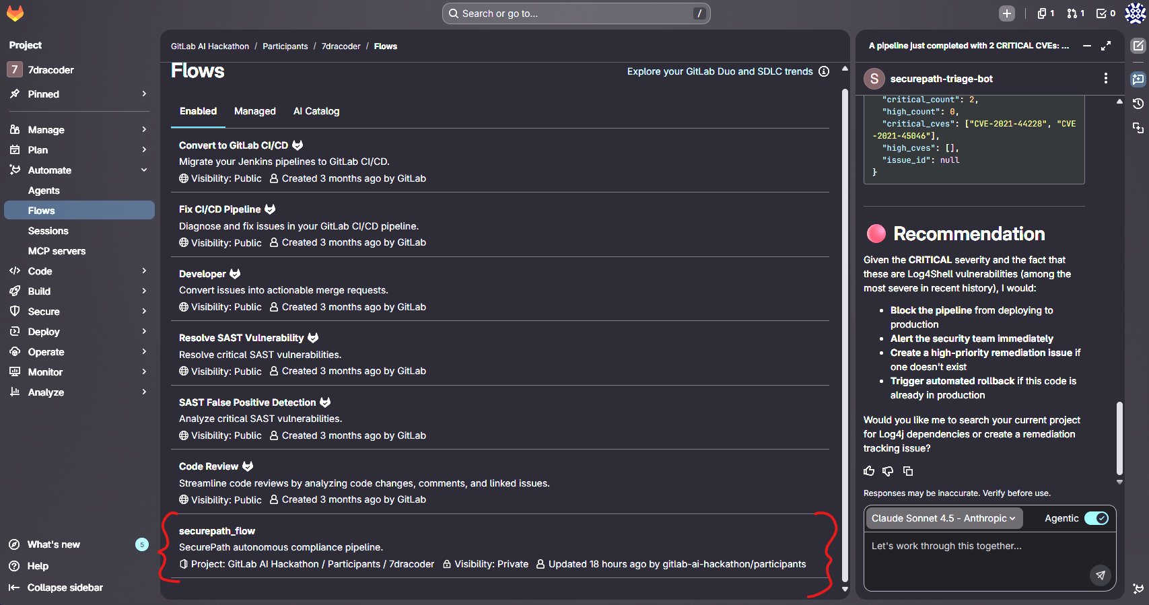The height and width of the screenshot is (605, 1149).
Task: Open the 7dracoder project avatar
Action: pos(15,69)
